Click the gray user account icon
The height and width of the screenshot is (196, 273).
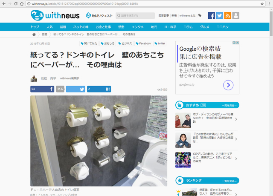(x=236, y=16)
